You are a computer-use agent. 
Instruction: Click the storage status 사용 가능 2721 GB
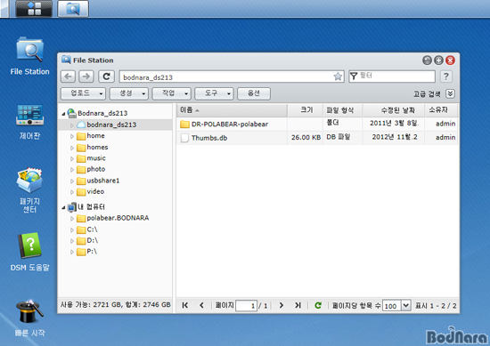point(115,305)
